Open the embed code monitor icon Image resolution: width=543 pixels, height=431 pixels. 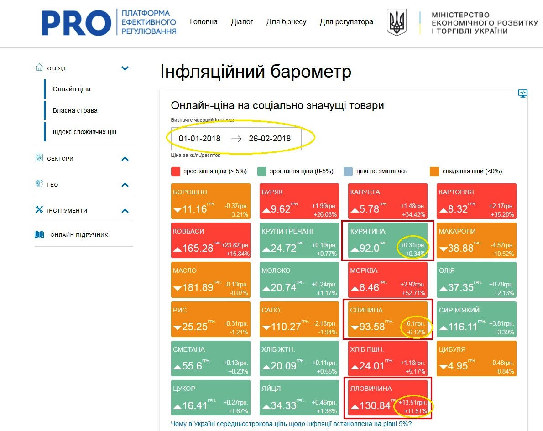pos(523,93)
